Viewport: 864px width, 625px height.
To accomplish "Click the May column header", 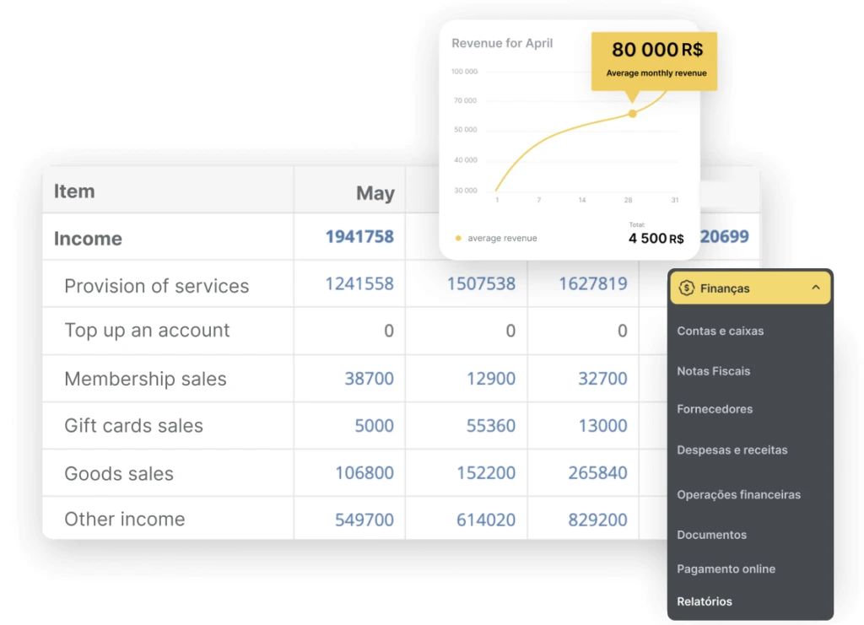I will [x=375, y=193].
